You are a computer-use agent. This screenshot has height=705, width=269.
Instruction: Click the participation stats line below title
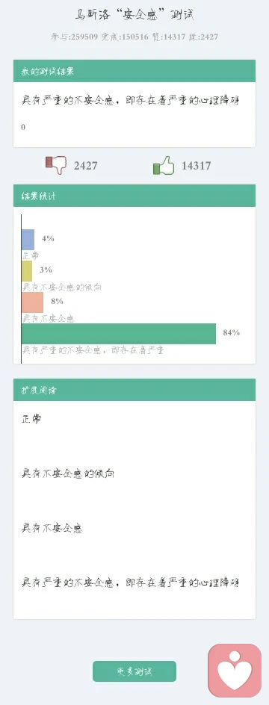pos(134,37)
